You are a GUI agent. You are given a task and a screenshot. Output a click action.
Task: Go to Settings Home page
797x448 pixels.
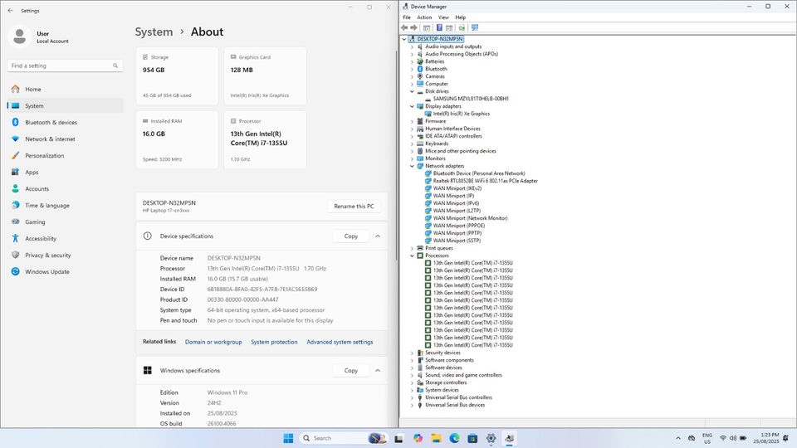65,89
